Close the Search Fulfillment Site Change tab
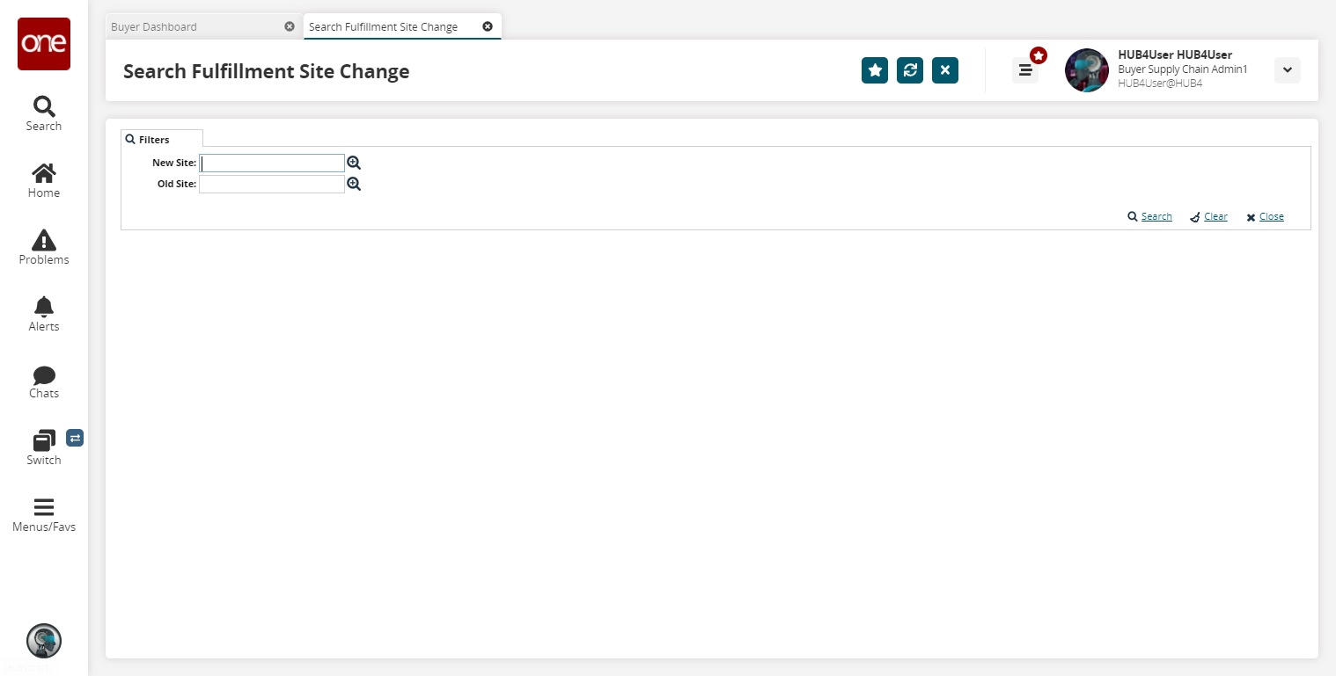The height and width of the screenshot is (676, 1336). pyautogui.click(x=488, y=26)
